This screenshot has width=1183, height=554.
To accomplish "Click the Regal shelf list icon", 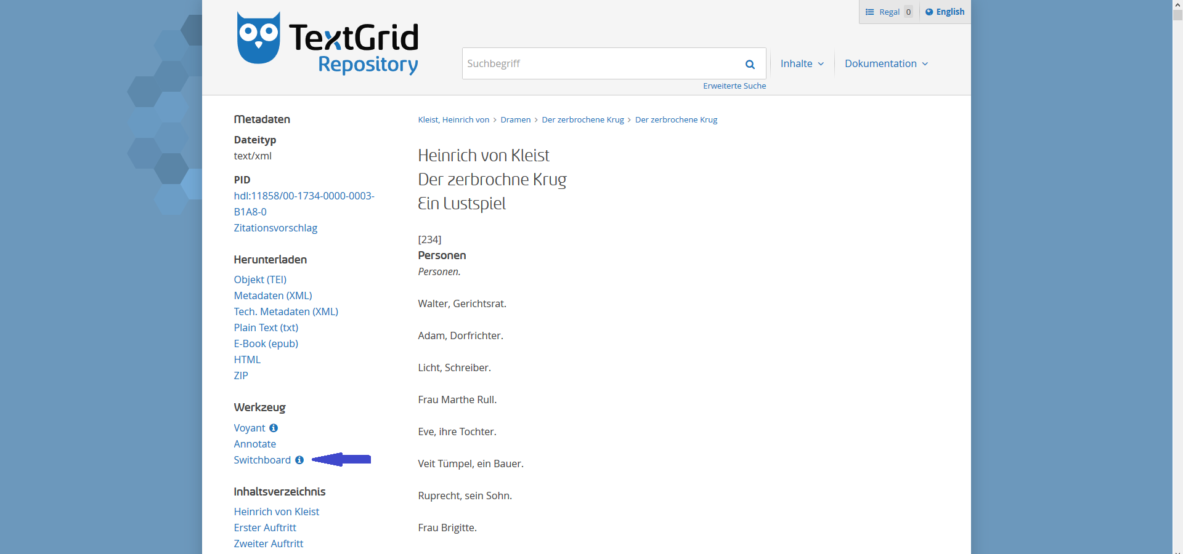I will point(870,11).
